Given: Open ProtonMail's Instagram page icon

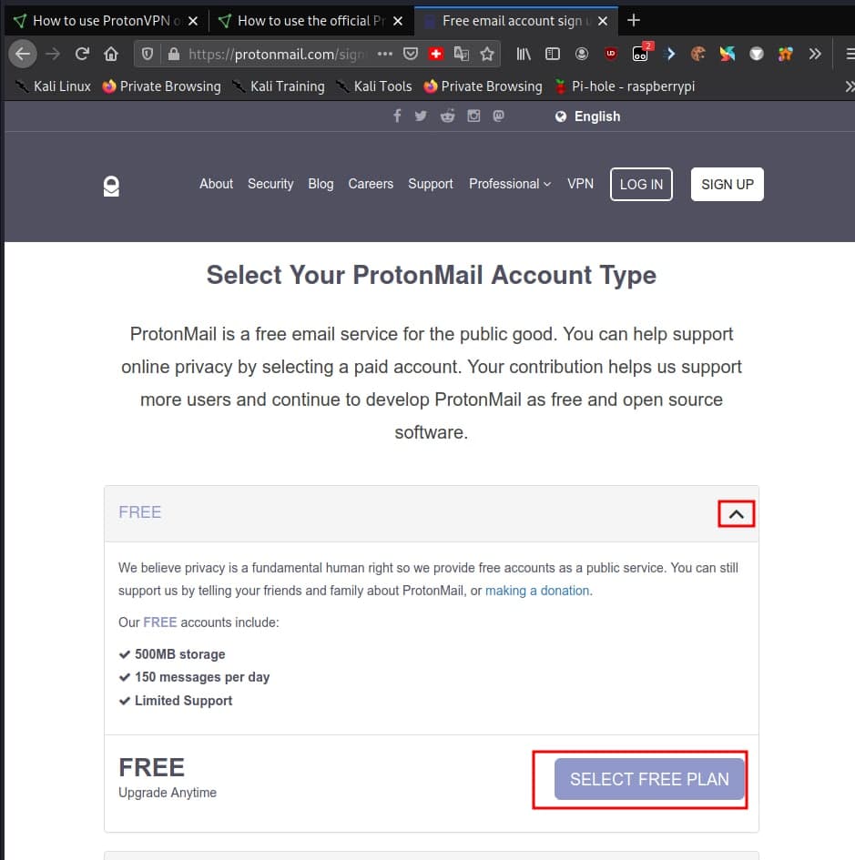Looking at the screenshot, I should (x=473, y=116).
